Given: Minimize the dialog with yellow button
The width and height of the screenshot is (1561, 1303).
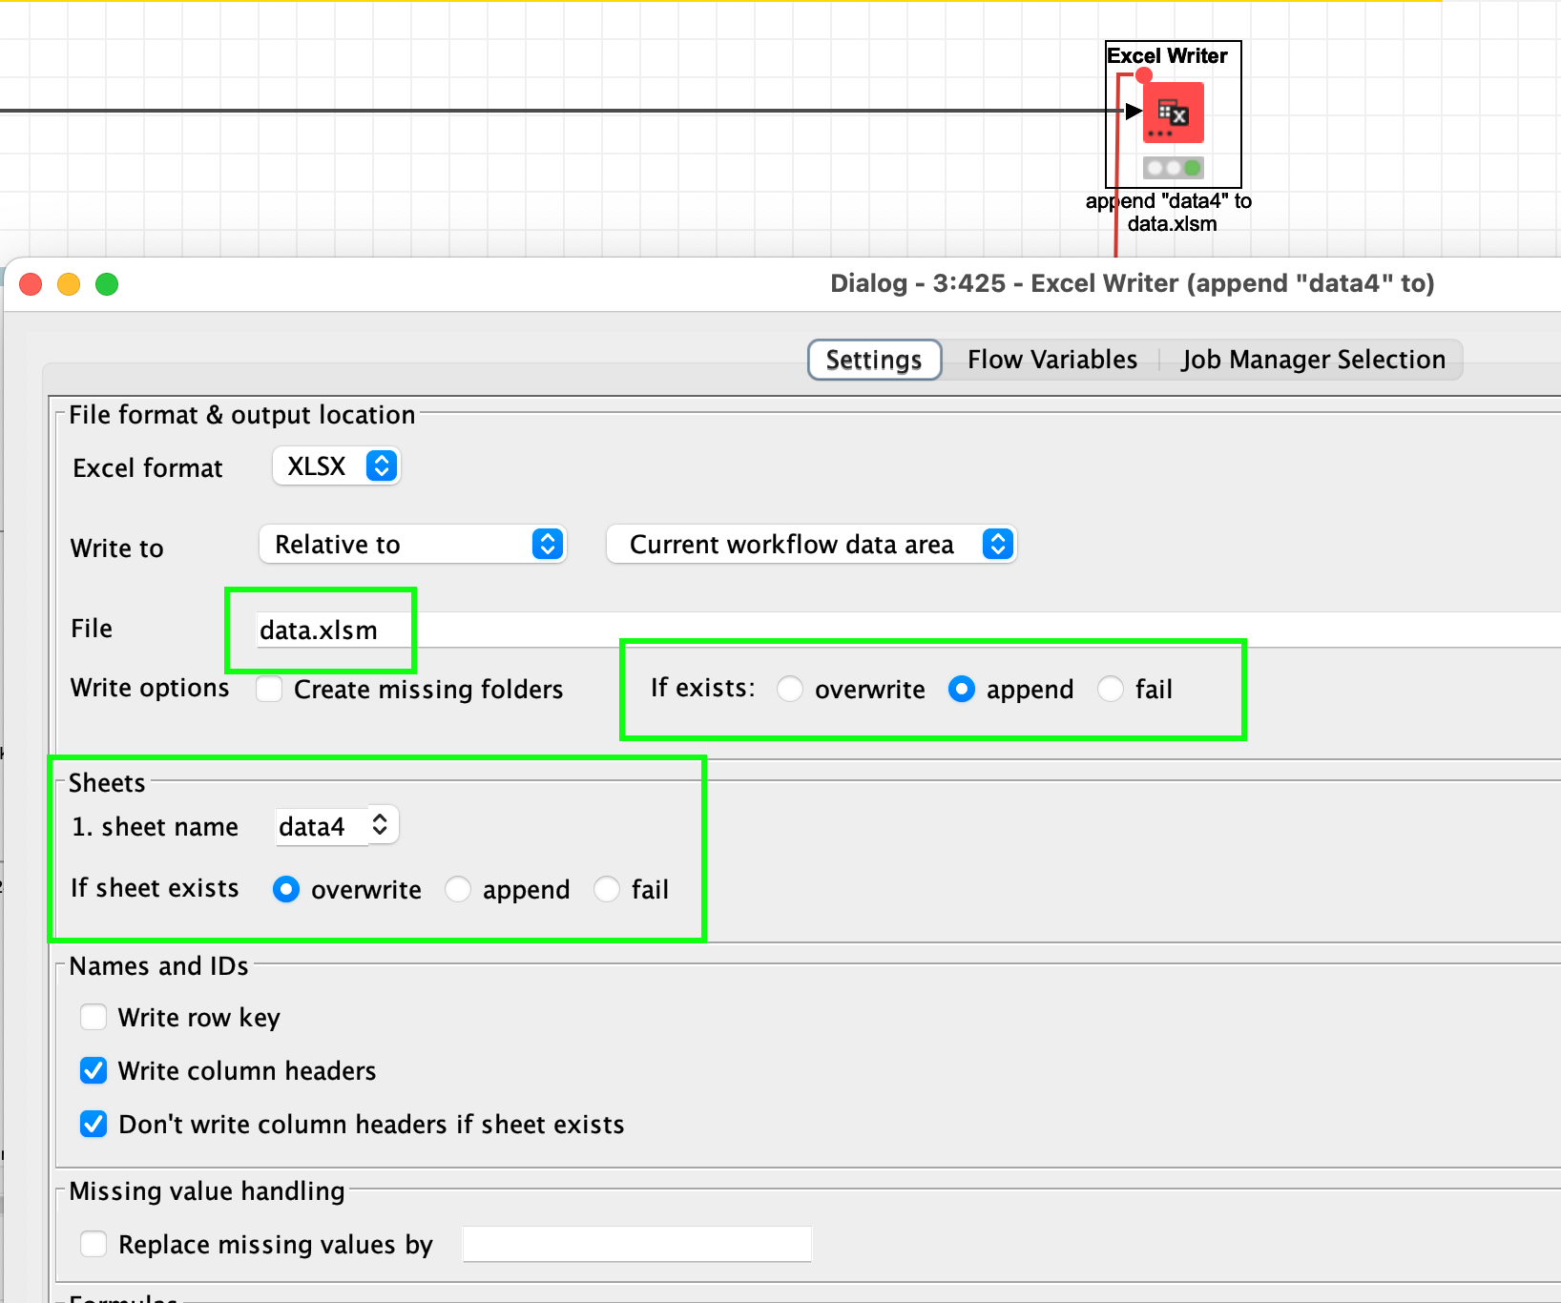Looking at the screenshot, I should point(69,284).
